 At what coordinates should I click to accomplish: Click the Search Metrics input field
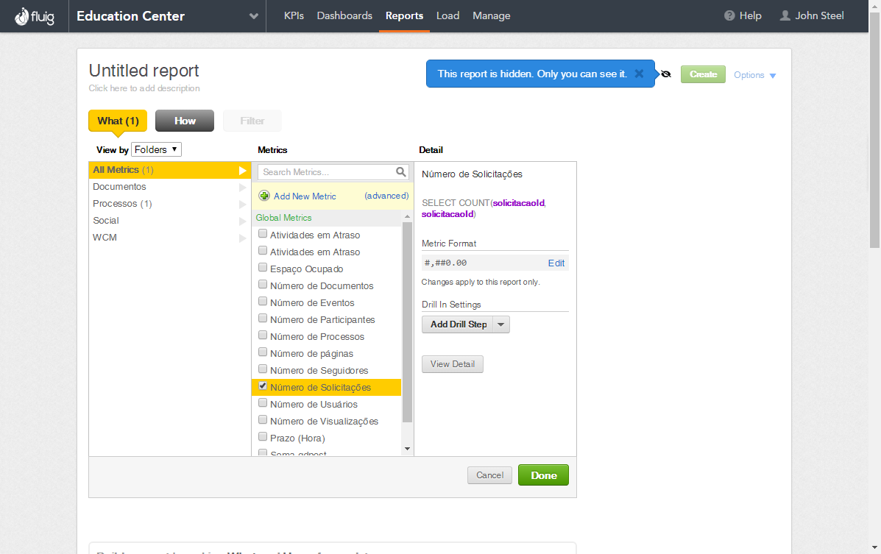pos(327,172)
